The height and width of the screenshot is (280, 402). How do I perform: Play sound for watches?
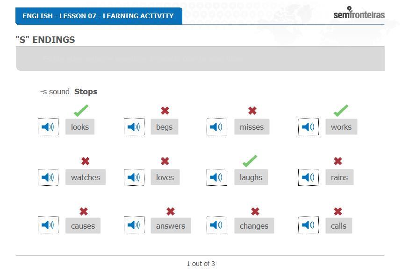(x=48, y=177)
